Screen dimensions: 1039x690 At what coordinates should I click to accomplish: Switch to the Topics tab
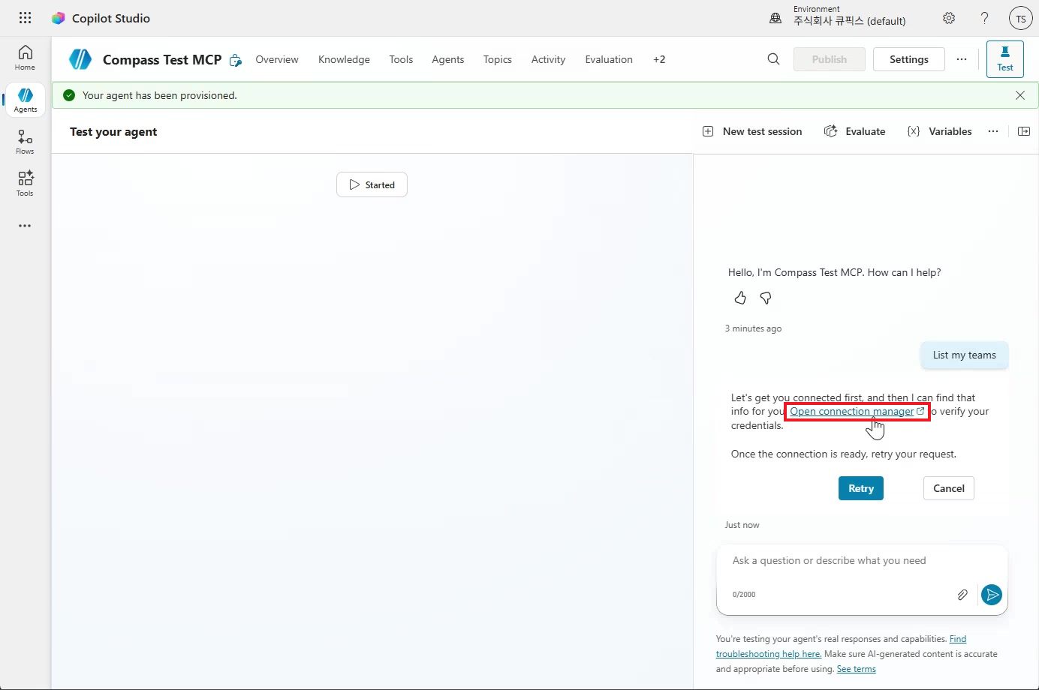point(498,59)
